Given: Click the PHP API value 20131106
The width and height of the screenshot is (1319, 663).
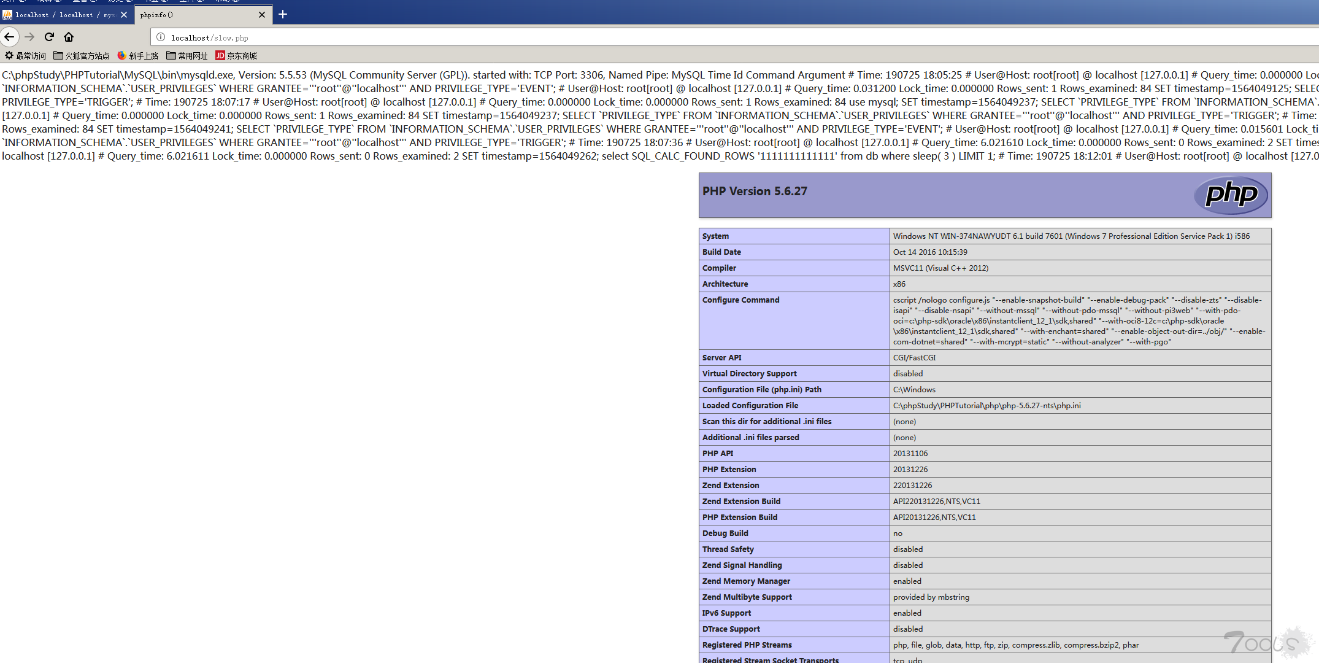Looking at the screenshot, I should (910, 454).
